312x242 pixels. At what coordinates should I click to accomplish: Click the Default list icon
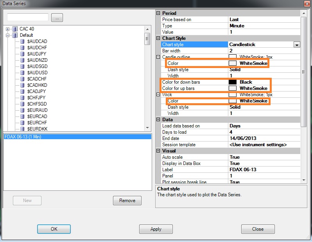point(15,35)
